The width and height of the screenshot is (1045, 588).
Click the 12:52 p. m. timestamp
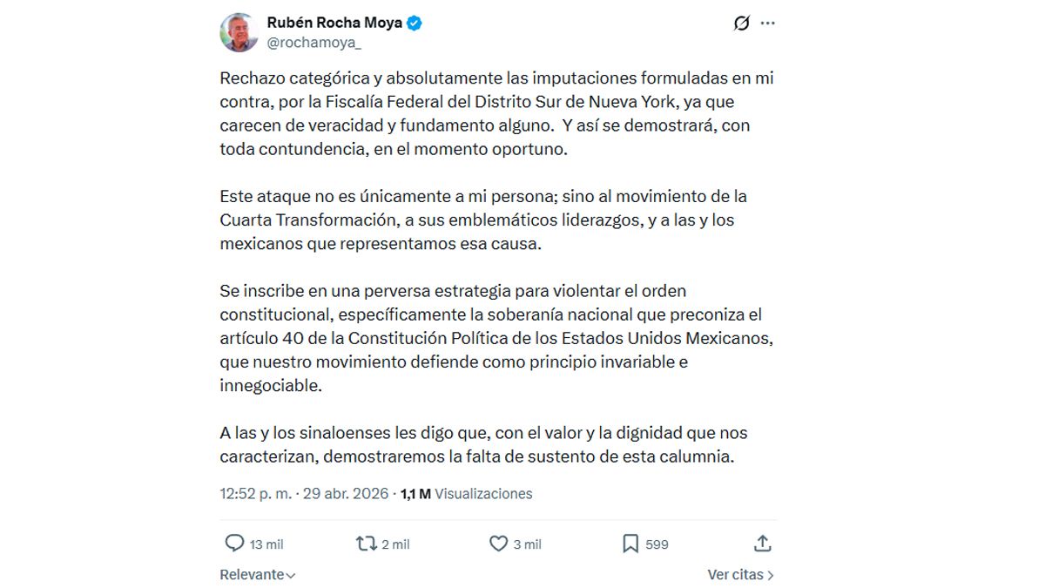pyautogui.click(x=256, y=494)
